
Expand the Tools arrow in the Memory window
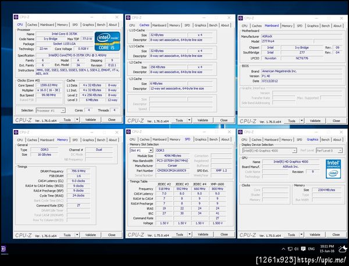pos(77,235)
